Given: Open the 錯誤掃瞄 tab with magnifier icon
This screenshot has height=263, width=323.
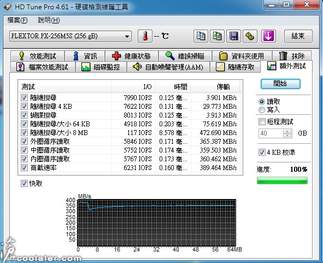Looking at the screenshot, I should pos(185,56).
